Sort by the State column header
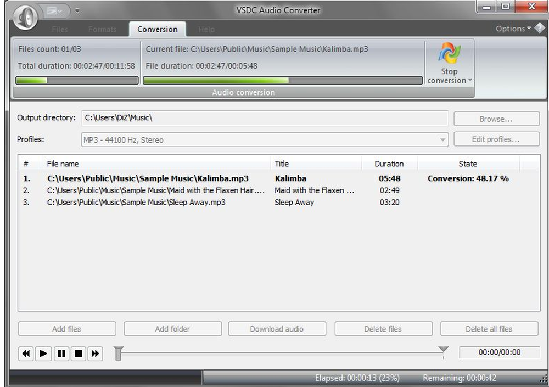549x387 pixels. (x=468, y=164)
